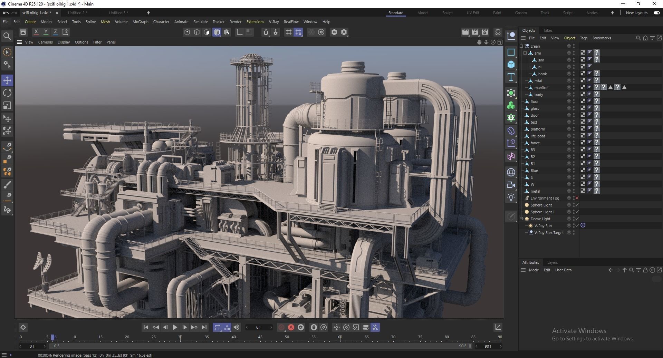Screen dimensions: 663x358
Task: Open User Data menu in Attributes
Action: point(563,270)
